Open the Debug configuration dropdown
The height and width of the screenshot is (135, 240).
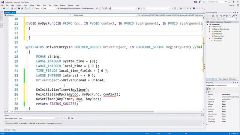click(x=38, y=9)
